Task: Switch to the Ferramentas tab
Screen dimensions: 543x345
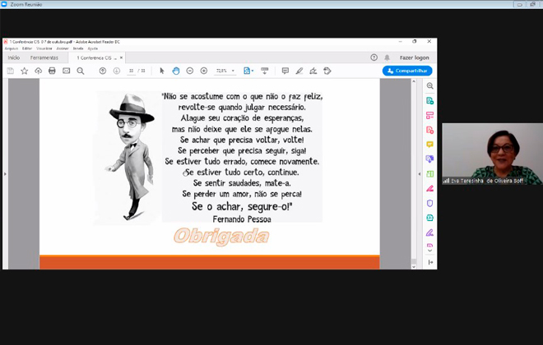Action: (x=44, y=57)
